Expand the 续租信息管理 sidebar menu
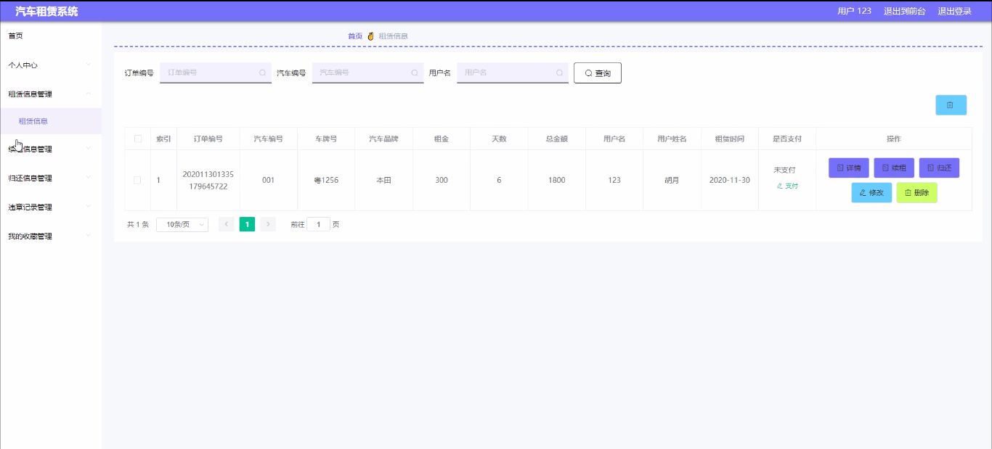992x449 pixels. point(50,149)
